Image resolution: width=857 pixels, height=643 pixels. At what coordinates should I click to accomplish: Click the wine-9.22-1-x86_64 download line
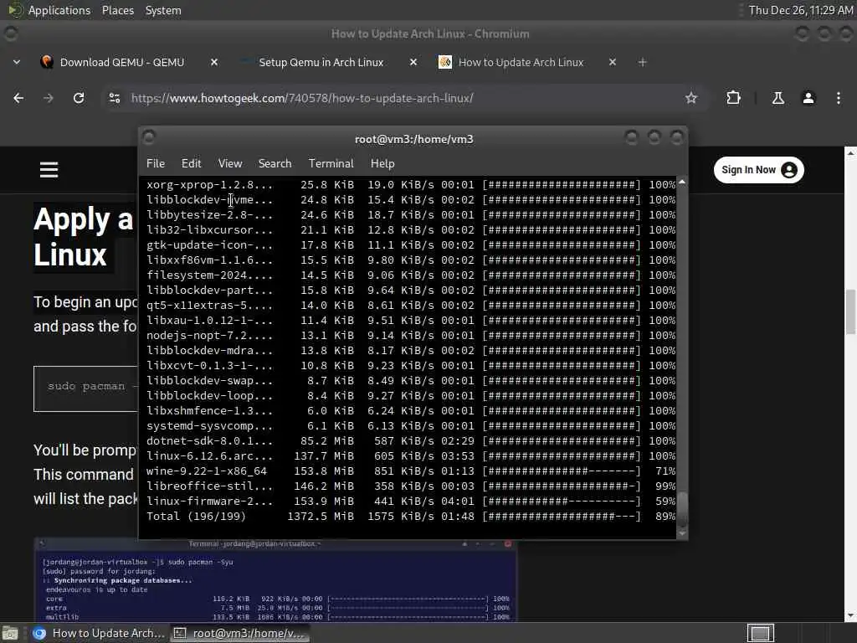(x=410, y=471)
